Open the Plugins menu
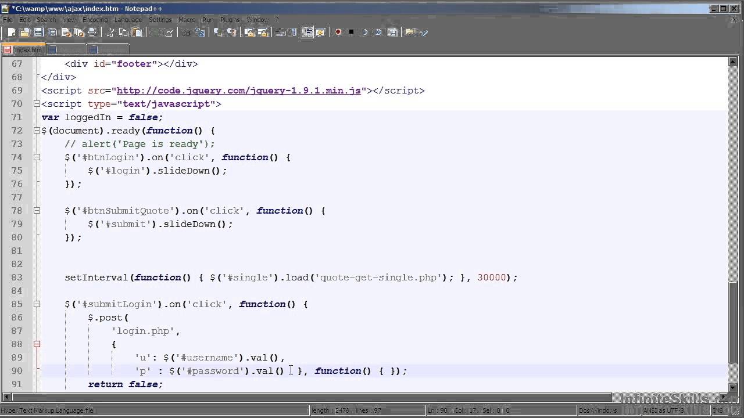Screen dimensions: 744x418 [230, 20]
